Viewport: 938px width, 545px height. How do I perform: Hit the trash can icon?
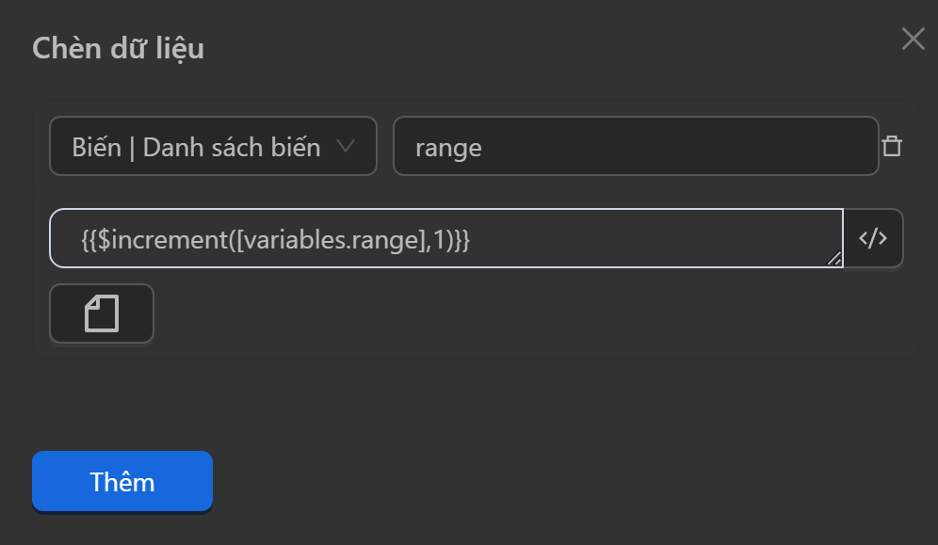(891, 147)
